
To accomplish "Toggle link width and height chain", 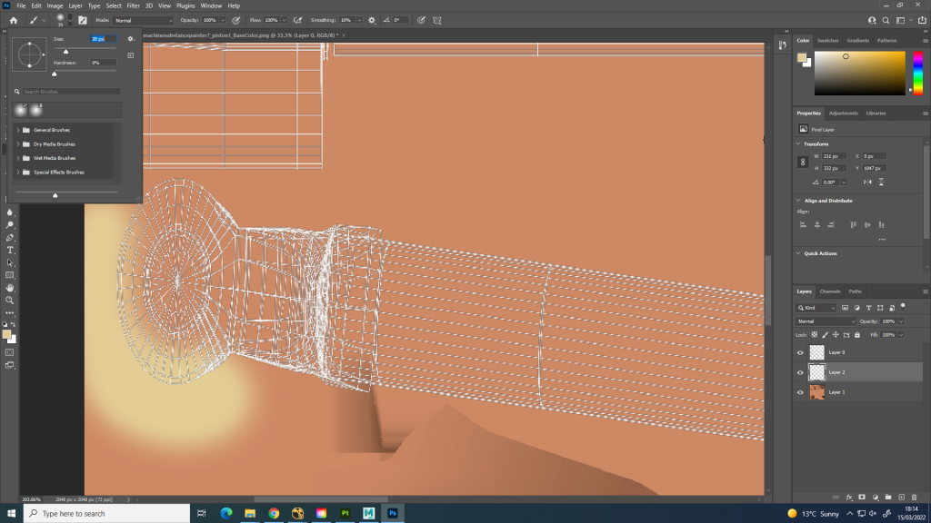I will coord(803,162).
